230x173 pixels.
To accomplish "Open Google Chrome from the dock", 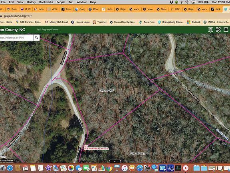I will [109, 168].
